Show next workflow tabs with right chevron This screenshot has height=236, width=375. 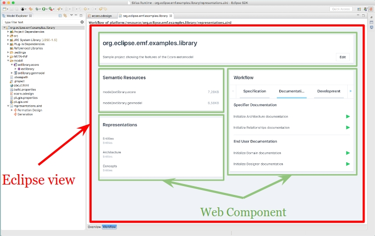click(x=350, y=91)
